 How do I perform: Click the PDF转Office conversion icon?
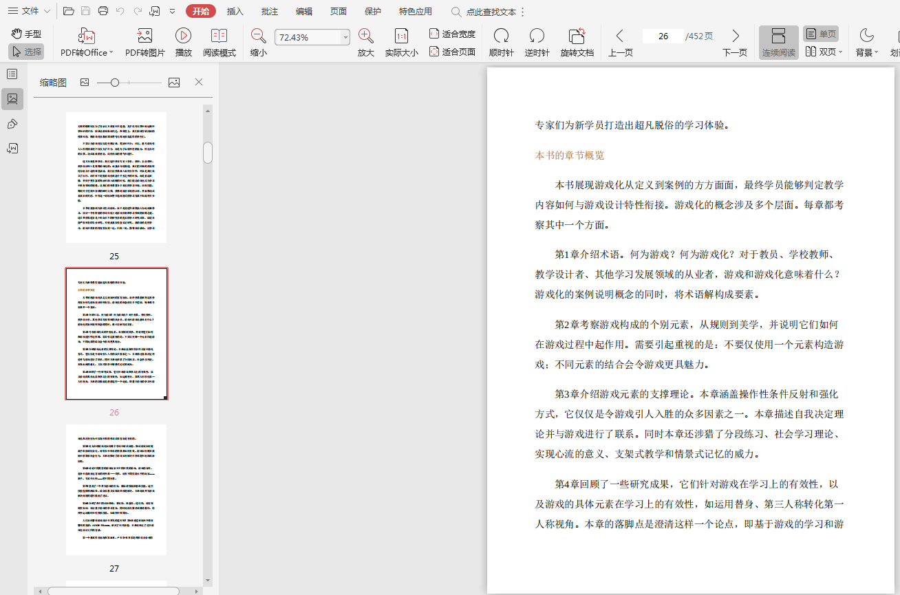87,36
